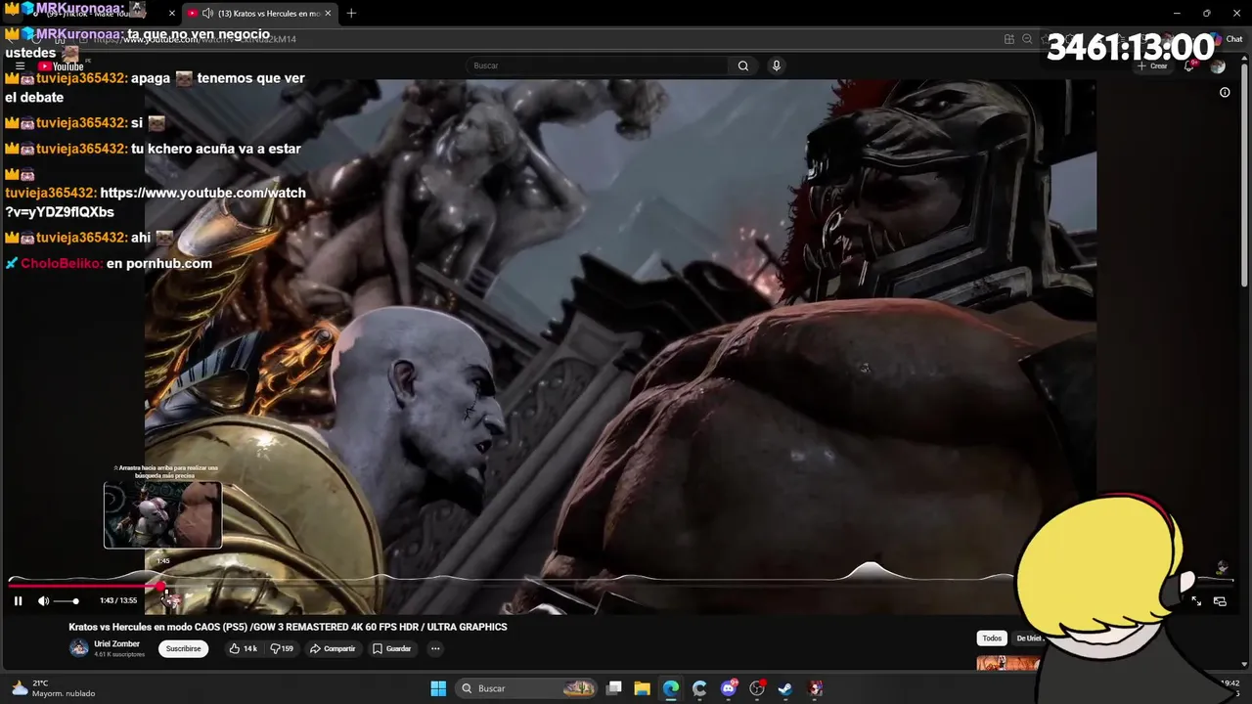Open YouTube notifications bell
Image resolution: width=1252 pixels, height=704 pixels.
[1189, 66]
